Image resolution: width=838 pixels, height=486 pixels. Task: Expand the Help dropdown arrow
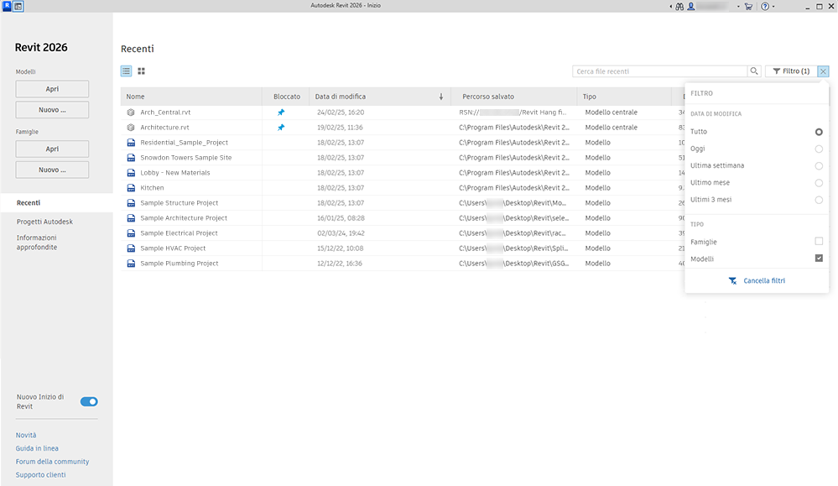point(773,7)
